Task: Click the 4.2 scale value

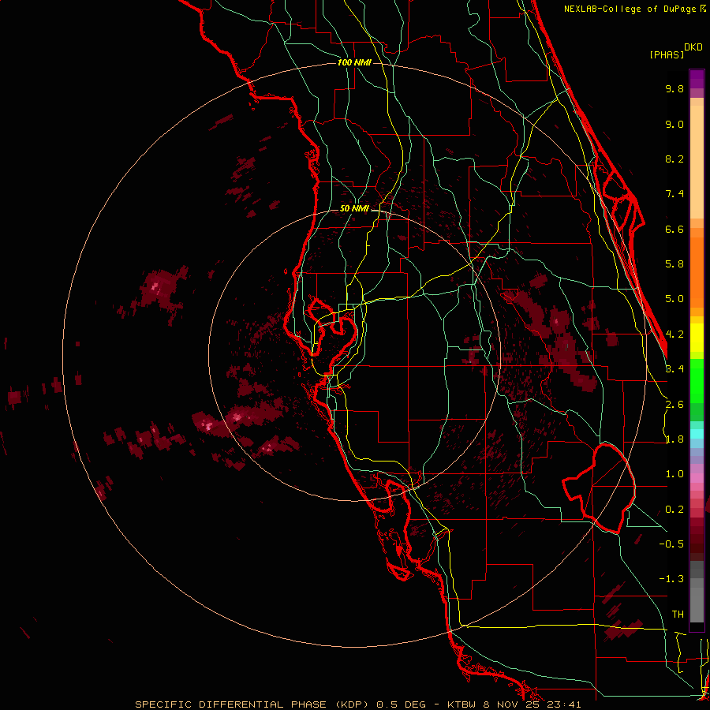Action: (674, 334)
